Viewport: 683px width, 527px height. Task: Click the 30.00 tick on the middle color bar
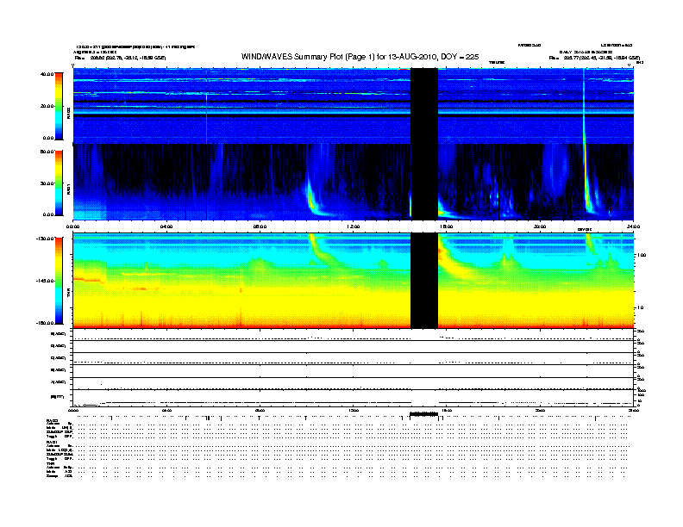[x=47, y=183]
